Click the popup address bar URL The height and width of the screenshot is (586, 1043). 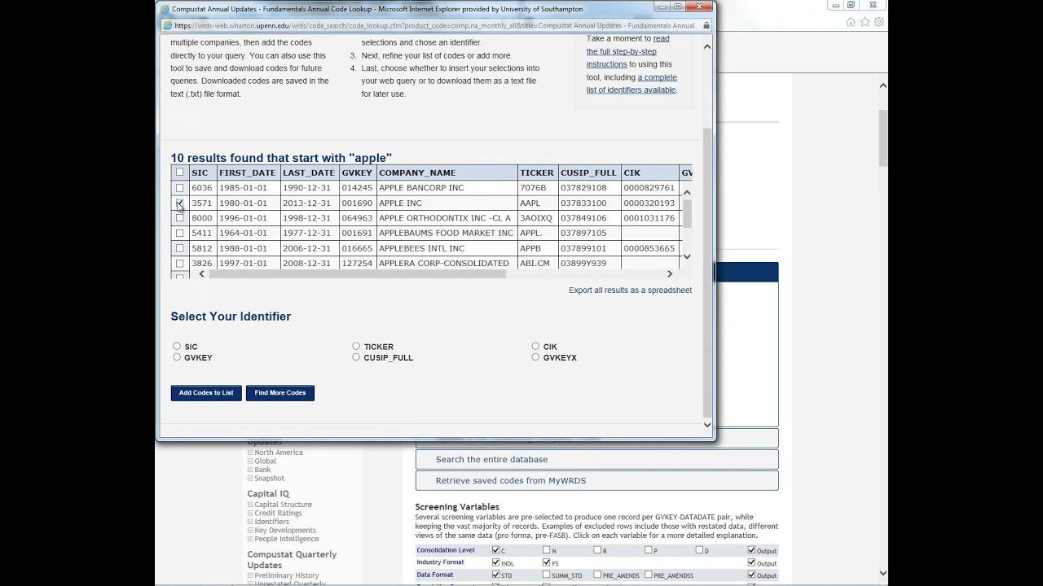tap(434, 25)
